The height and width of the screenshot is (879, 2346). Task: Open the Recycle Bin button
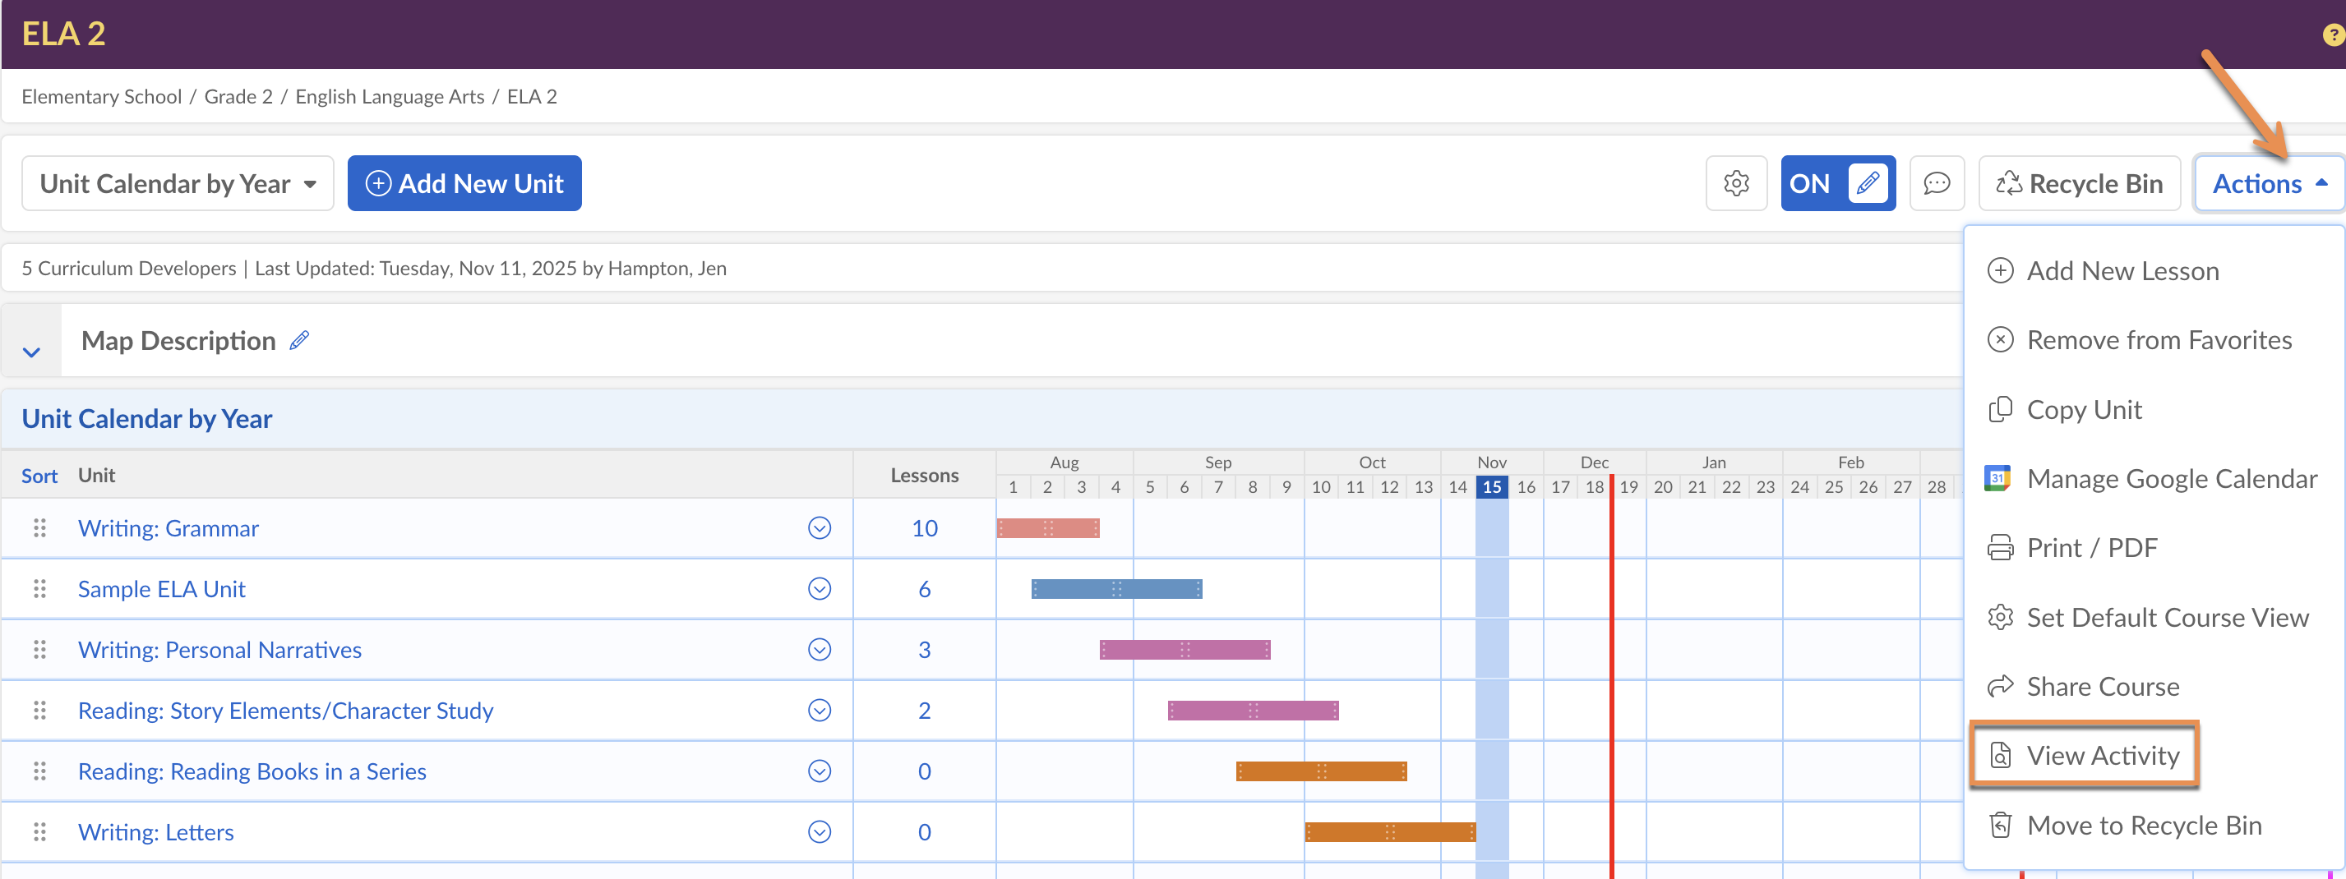coord(2079,184)
